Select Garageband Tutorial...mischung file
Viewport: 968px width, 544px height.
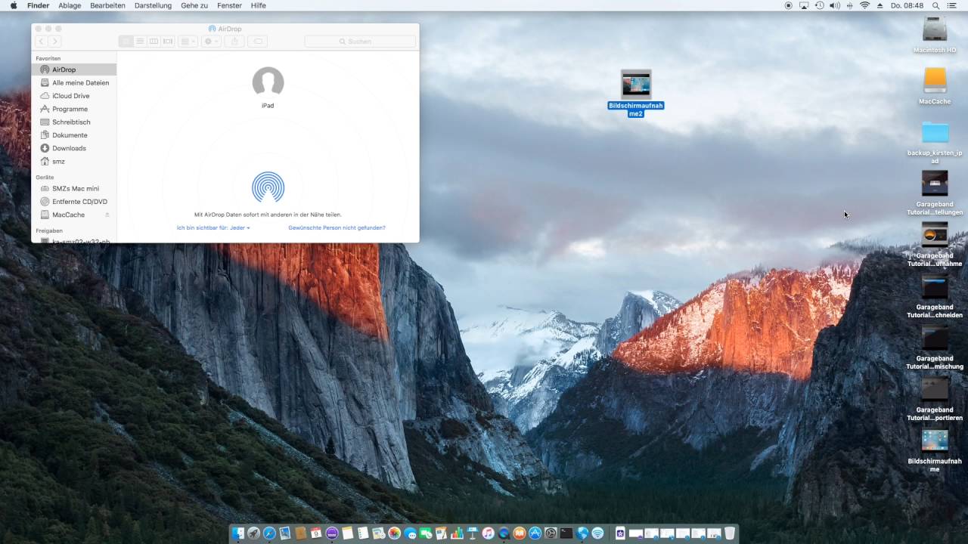coord(935,347)
